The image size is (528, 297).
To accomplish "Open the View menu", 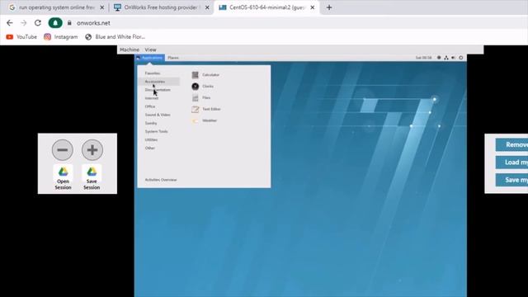I will point(150,49).
